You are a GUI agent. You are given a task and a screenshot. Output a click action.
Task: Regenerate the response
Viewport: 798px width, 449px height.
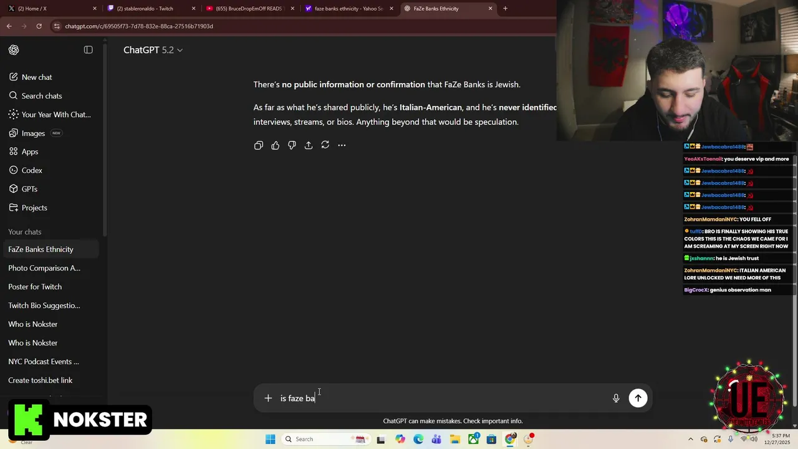(325, 145)
